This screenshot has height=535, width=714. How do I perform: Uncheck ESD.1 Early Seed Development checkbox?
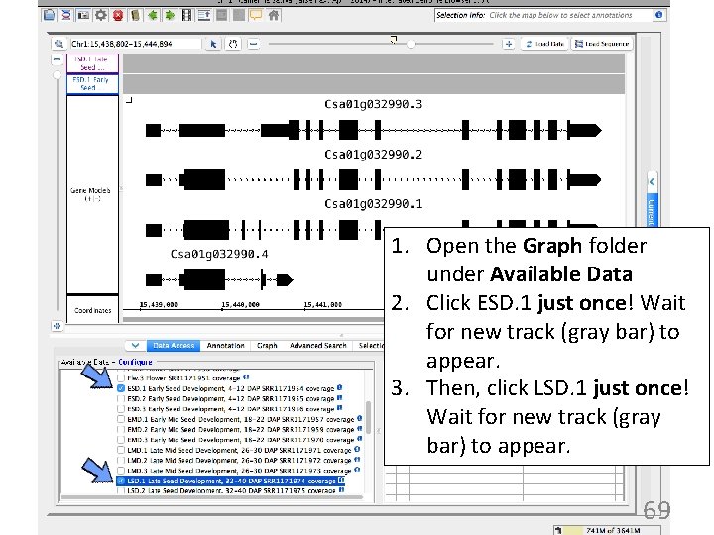121,388
